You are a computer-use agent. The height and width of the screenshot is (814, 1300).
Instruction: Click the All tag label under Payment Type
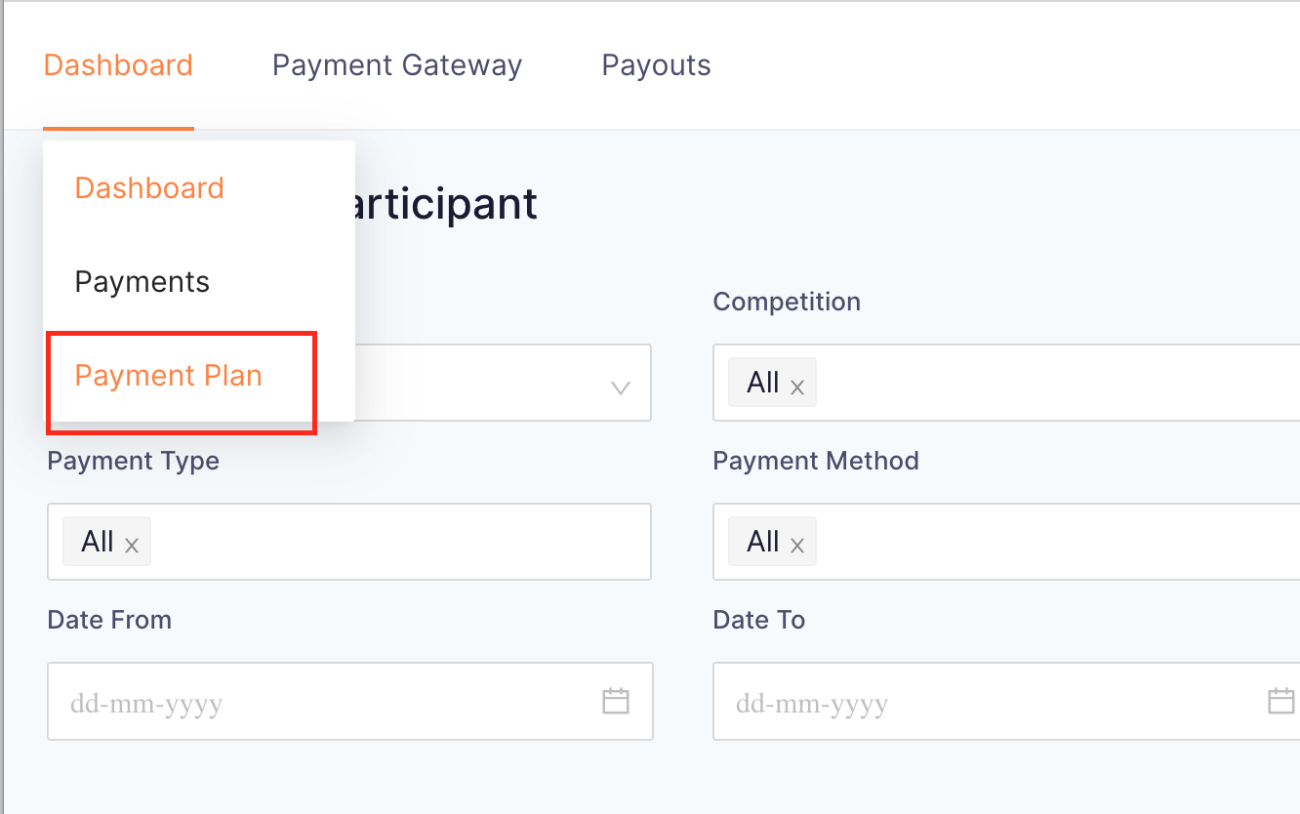coord(98,542)
